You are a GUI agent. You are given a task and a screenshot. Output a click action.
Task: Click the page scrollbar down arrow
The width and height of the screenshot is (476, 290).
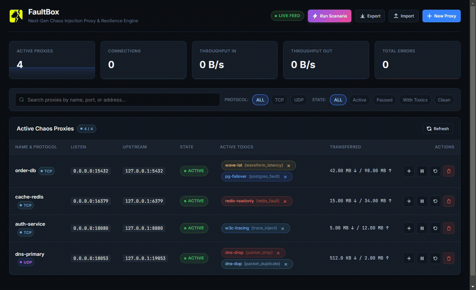click(x=473, y=287)
